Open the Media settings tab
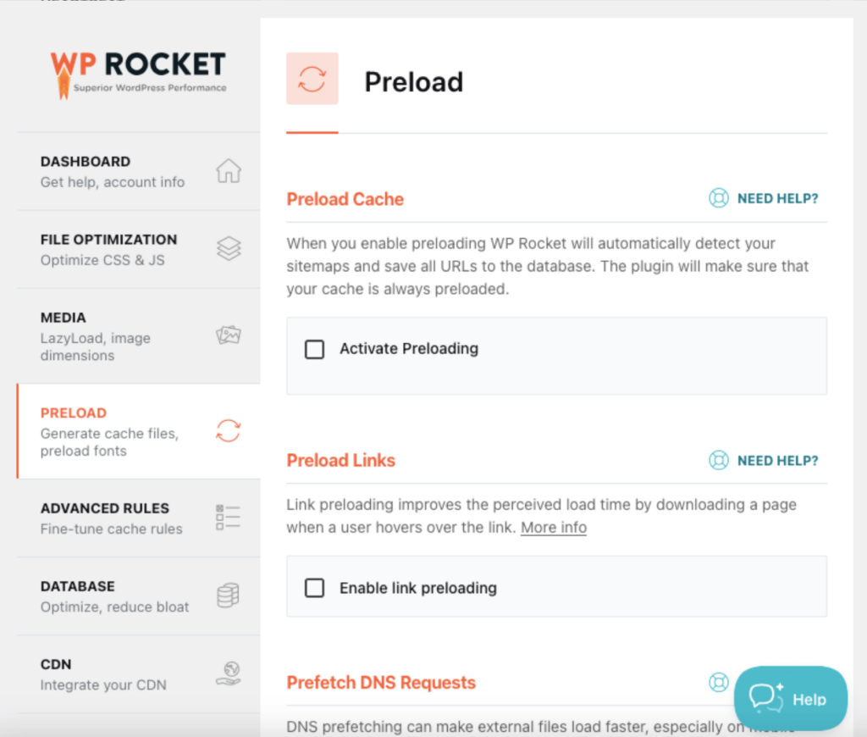The image size is (867, 737). pos(139,335)
